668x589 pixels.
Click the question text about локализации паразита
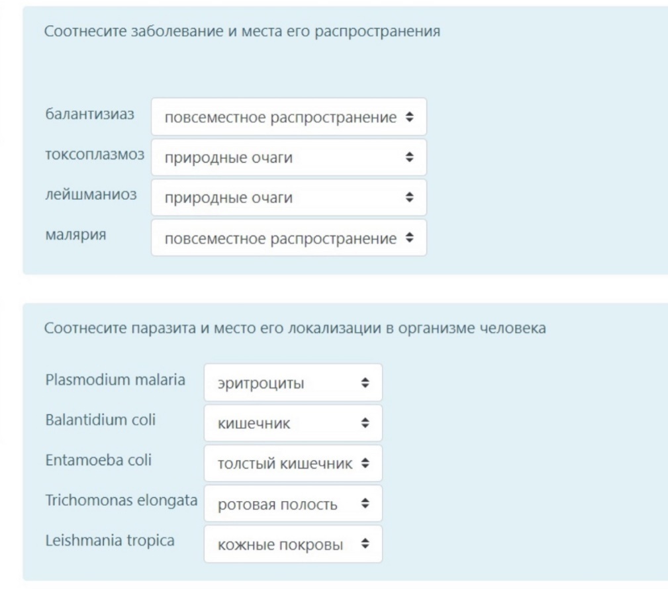point(295,328)
